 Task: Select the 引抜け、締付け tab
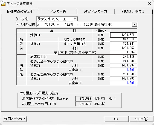(x=133, y=11)
